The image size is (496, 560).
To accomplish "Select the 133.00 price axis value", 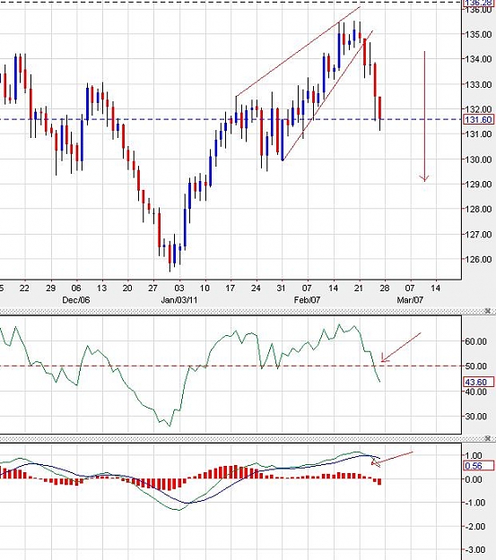I will [478, 84].
